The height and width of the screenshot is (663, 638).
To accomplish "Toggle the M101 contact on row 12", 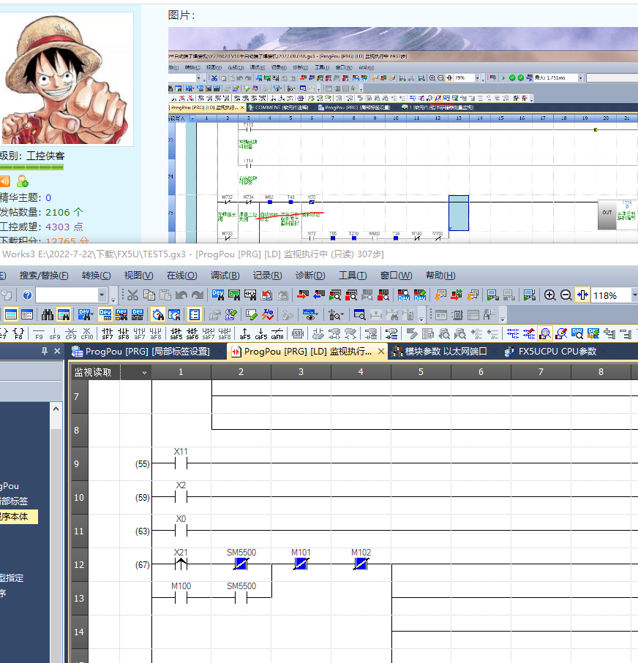I will (301, 564).
